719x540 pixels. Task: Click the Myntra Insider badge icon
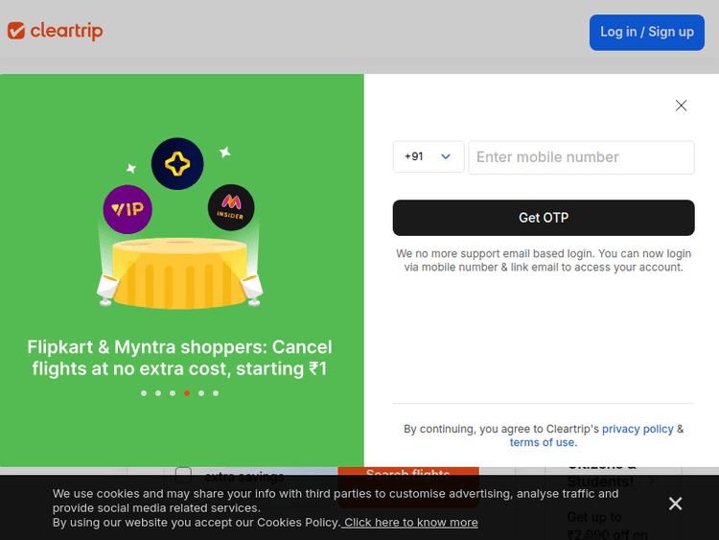click(x=231, y=207)
